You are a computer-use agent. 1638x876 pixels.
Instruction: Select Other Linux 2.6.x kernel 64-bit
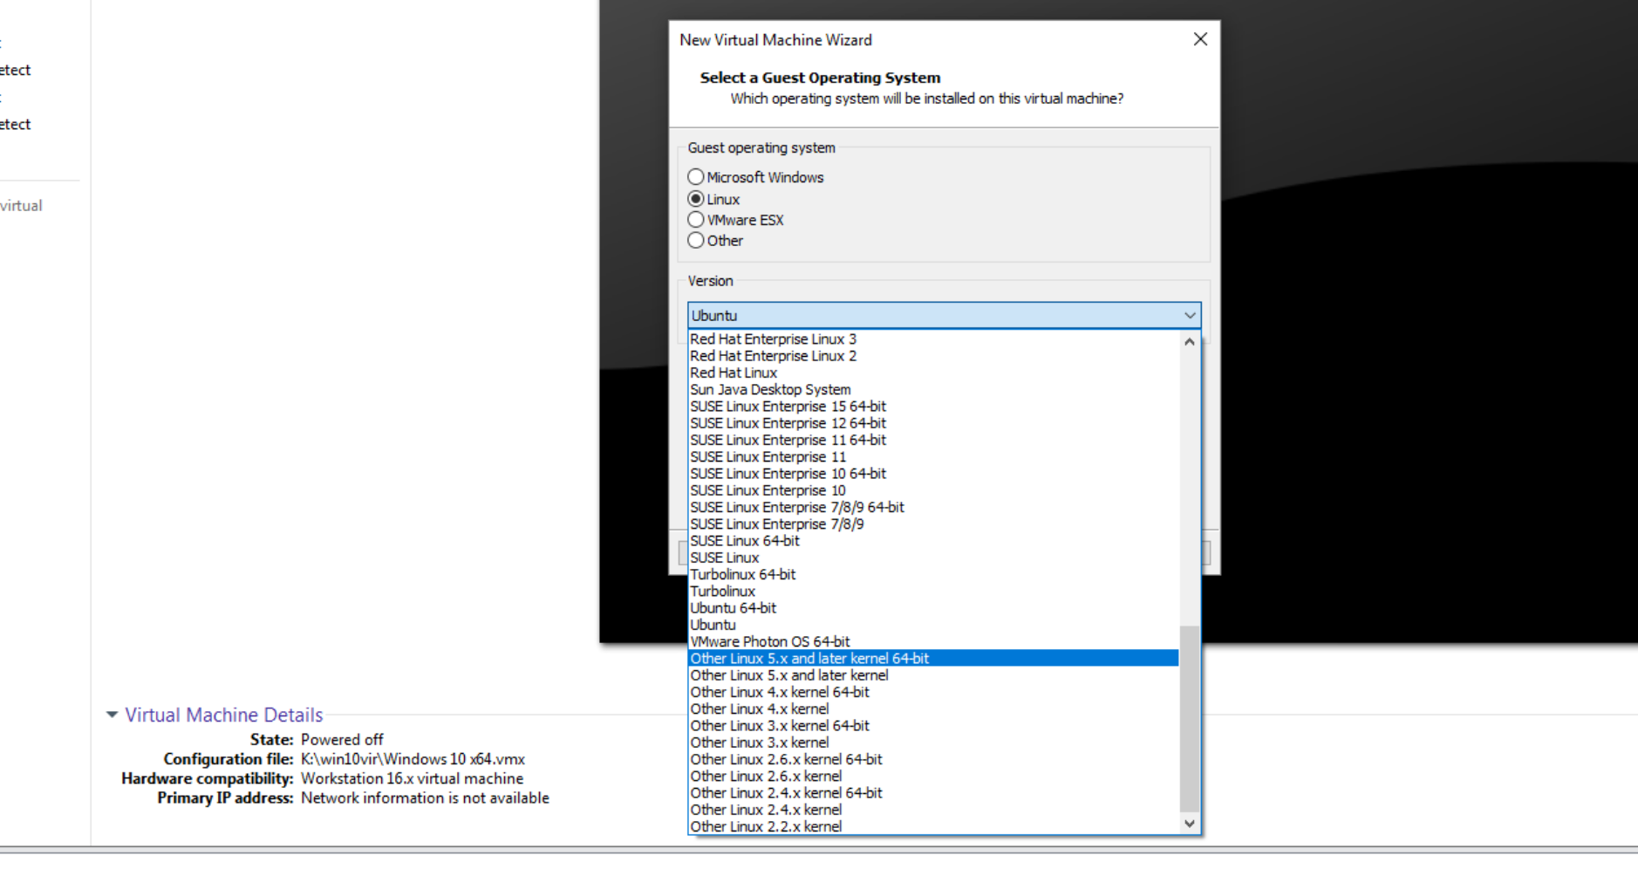[933, 759]
